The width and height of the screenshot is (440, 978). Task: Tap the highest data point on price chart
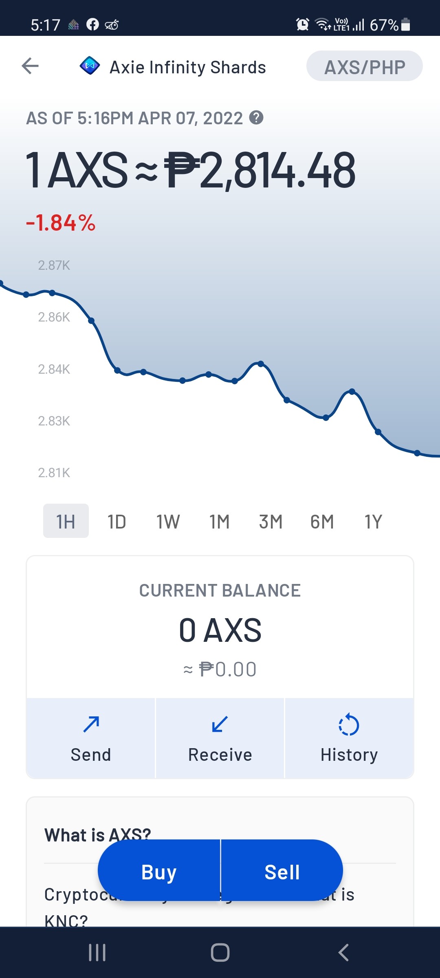(1, 282)
